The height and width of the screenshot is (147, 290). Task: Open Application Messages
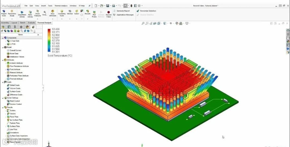[x=123, y=15]
